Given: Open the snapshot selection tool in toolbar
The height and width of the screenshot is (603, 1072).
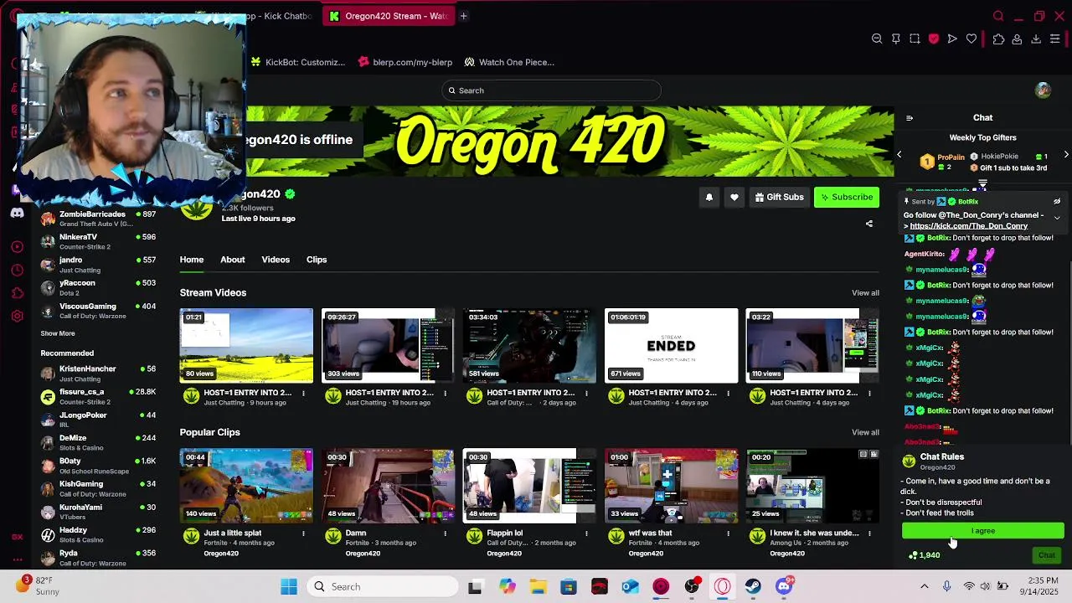Looking at the screenshot, I should coord(915,39).
